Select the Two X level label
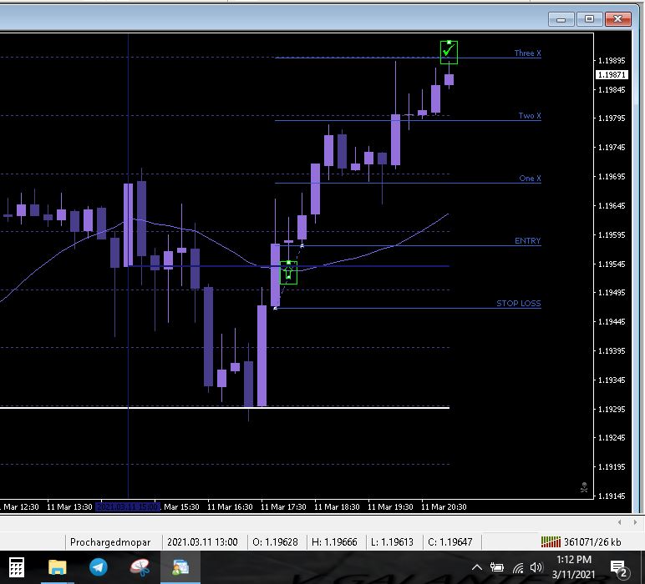This screenshot has height=584, width=645. coord(530,116)
